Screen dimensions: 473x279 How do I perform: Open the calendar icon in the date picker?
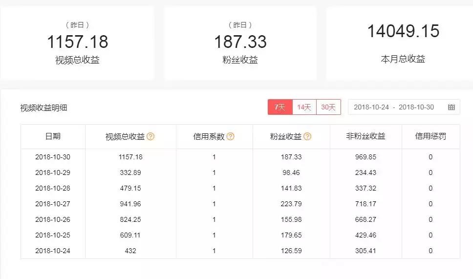click(x=451, y=107)
